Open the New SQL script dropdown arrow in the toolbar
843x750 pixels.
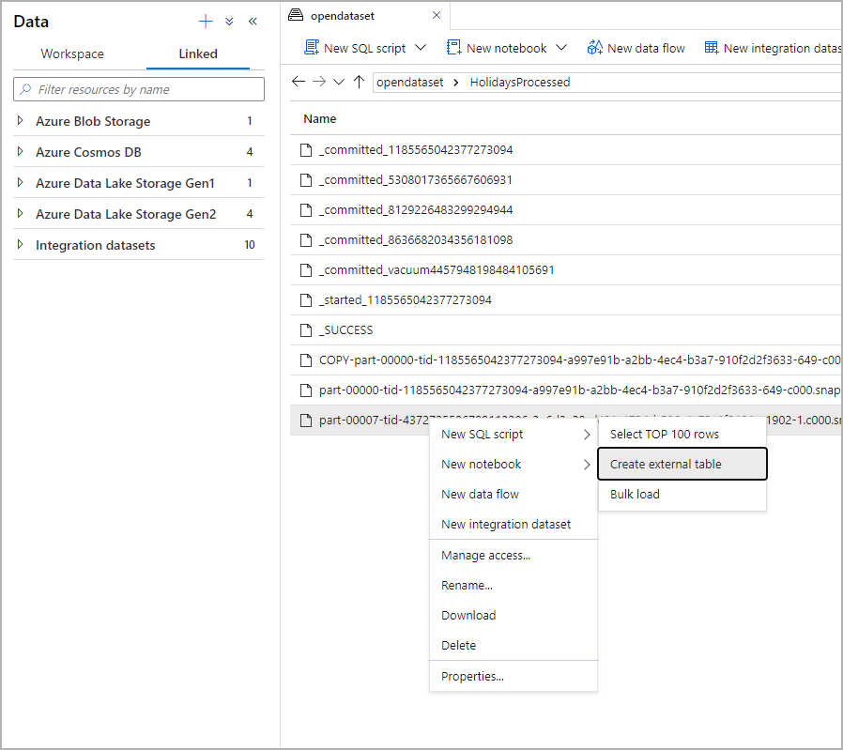click(421, 48)
